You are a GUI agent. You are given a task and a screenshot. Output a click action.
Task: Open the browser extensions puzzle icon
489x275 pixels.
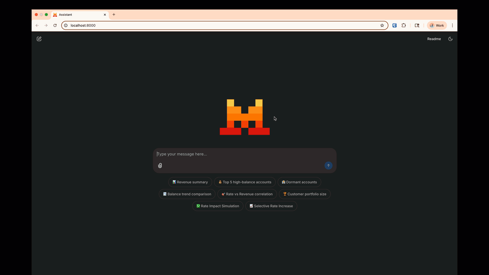[x=404, y=25]
